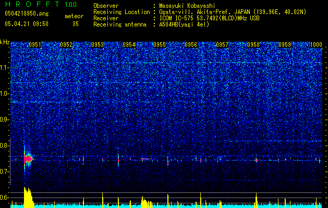This screenshot has height=208, width=328.
Task: Click the red horizontal echo streak after 0954
Action: (x=147, y=159)
